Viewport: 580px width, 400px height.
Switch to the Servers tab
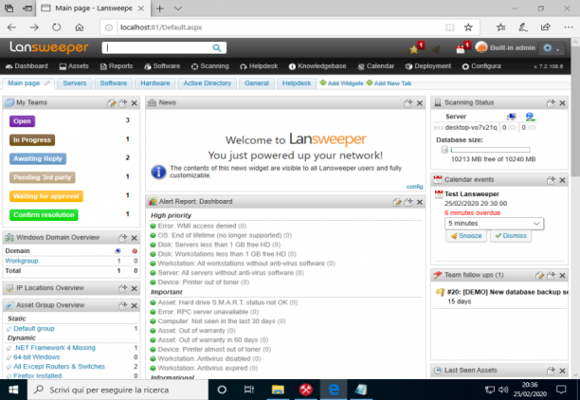tap(74, 83)
